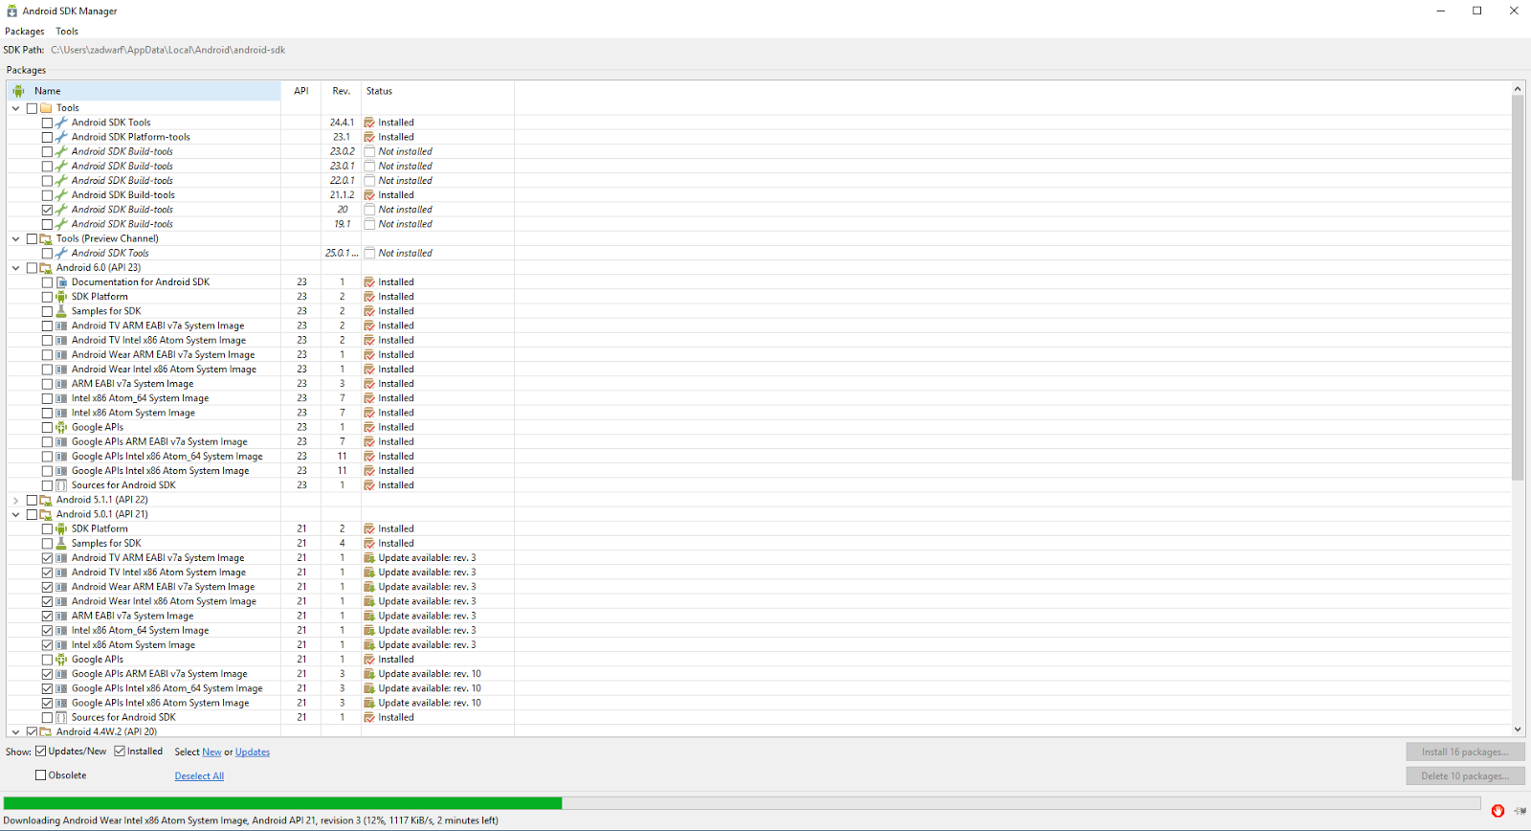Click the API 21 Google APIs android icon
The height and width of the screenshot is (831, 1531).
coord(61,660)
